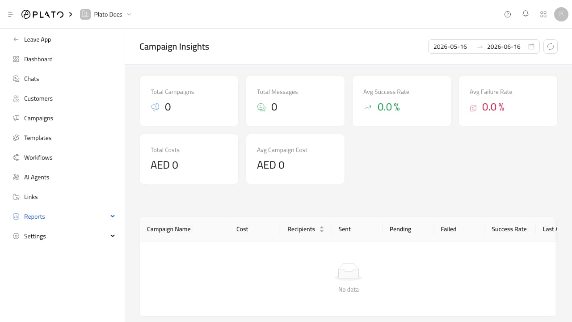Click the Campaigns megaphone sidebar icon
The height and width of the screenshot is (322, 572).
pyautogui.click(x=16, y=118)
